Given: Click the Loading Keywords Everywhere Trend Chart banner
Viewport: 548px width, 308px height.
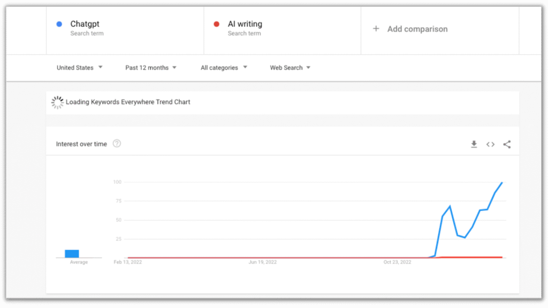Looking at the screenshot, I should pos(127,102).
